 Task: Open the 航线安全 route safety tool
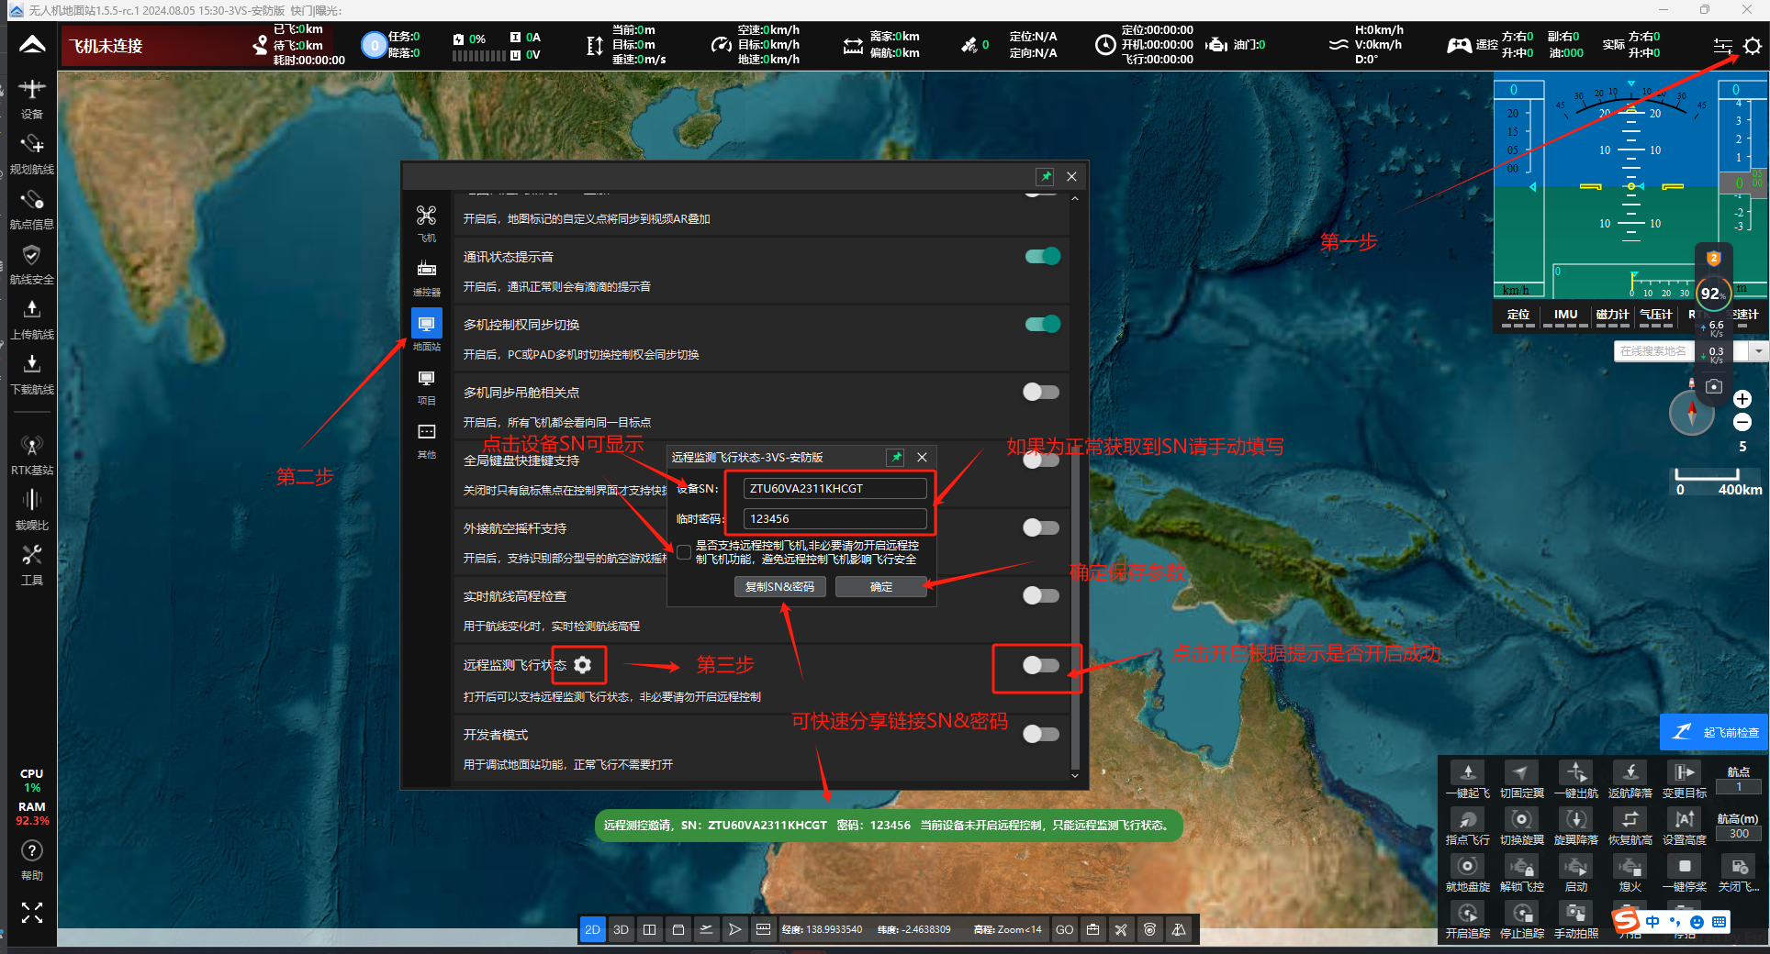(x=31, y=264)
